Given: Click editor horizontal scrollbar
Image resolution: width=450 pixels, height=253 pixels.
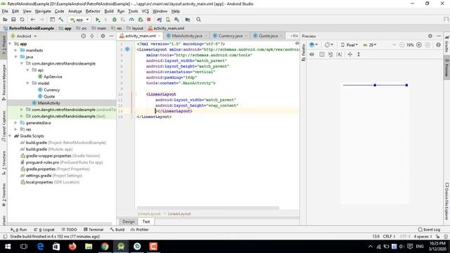Looking at the screenshot, I should pos(208,208).
